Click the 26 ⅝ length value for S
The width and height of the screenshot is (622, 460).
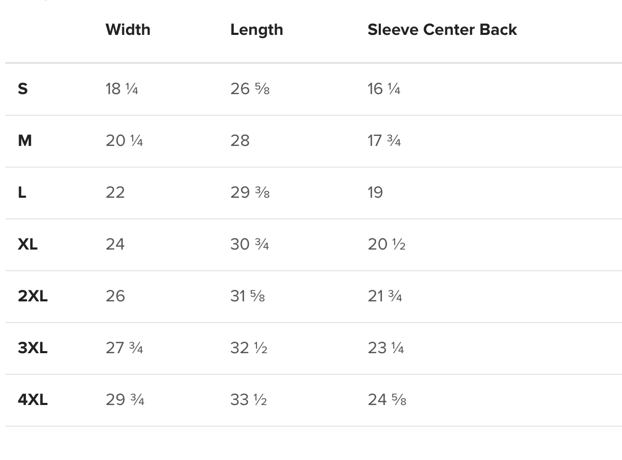coord(250,89)
